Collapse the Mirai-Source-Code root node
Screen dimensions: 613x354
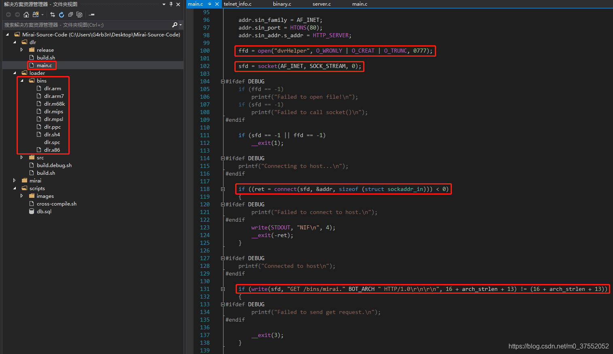[7, 35]
